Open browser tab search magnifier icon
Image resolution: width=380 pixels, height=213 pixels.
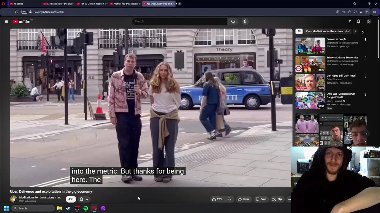pos(355,4)
